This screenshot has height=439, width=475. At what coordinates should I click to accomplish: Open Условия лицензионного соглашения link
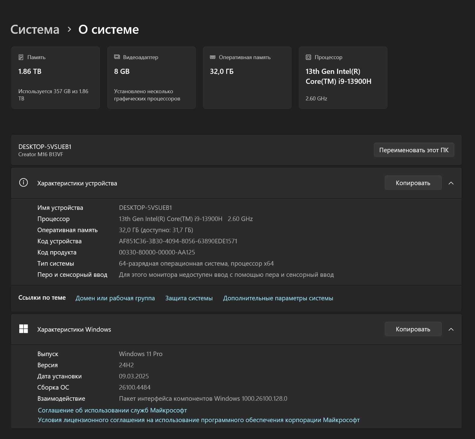point(199,420)
